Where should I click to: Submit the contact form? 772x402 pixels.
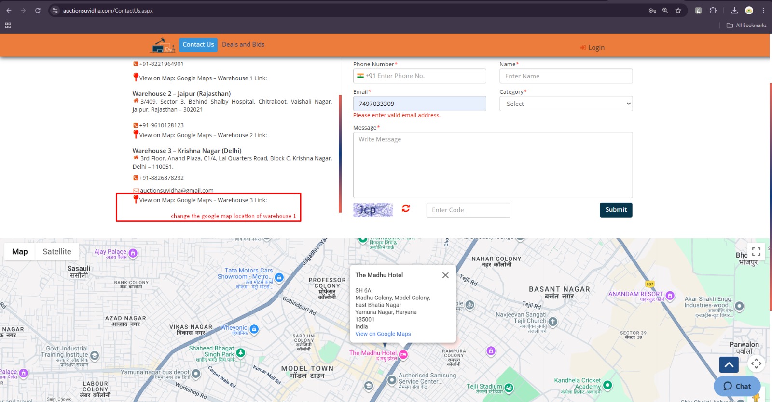[x=616, y=210]
